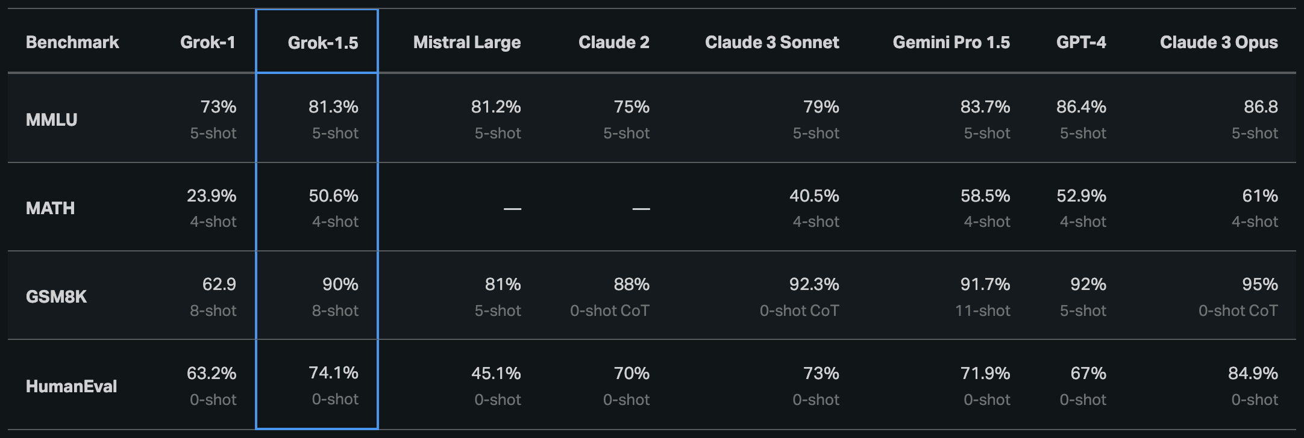Select Claude 3 Opus HumanEval 84.9%
The width and height of the screenshot is (1304, 438).
[x=1252, y=373]
